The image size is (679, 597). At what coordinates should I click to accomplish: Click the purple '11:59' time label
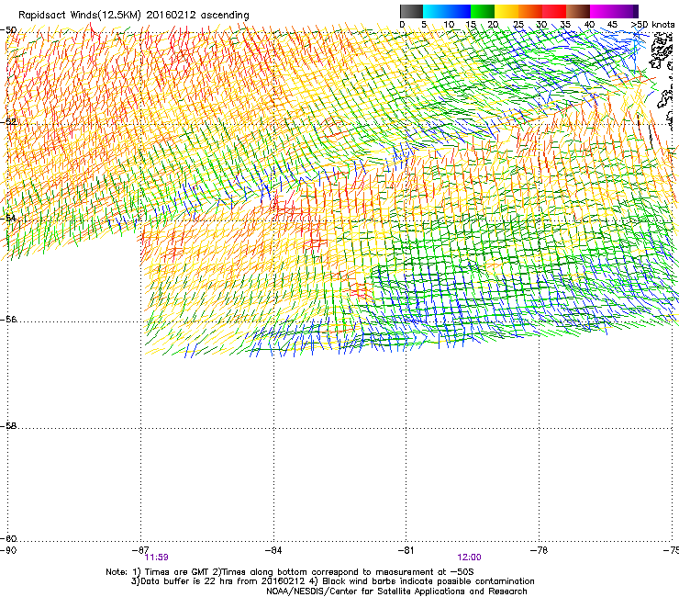click(157, 558)
